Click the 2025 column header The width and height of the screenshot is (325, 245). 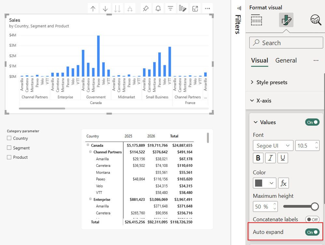128,136
